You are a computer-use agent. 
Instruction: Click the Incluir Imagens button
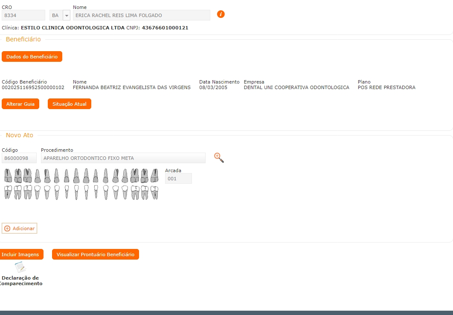[21, 254]
